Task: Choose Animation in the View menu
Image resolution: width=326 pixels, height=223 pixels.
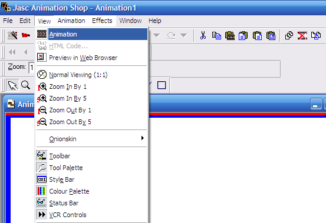Action: tap(92, 34)
